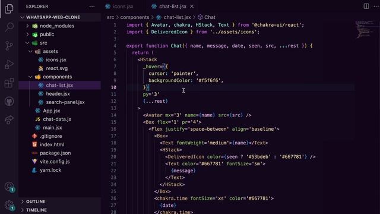The image size is (380, 214).
Task: Click the {message} expression on line 22
Action: (x=183, y=171)
